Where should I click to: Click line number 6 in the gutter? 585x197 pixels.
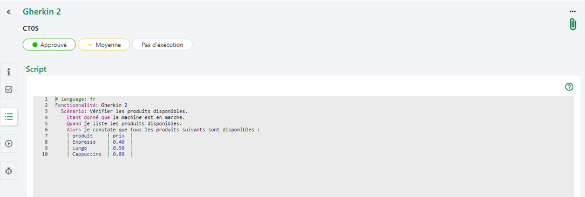[x=46, y=130]
